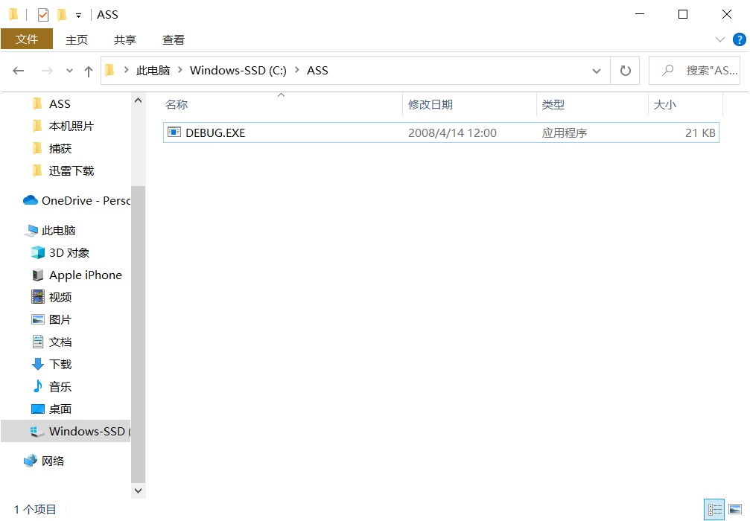Image resolution: width=750 pixels, height=521 pixels.
Task: Go up one folder level
Action: tap(89, 71)
